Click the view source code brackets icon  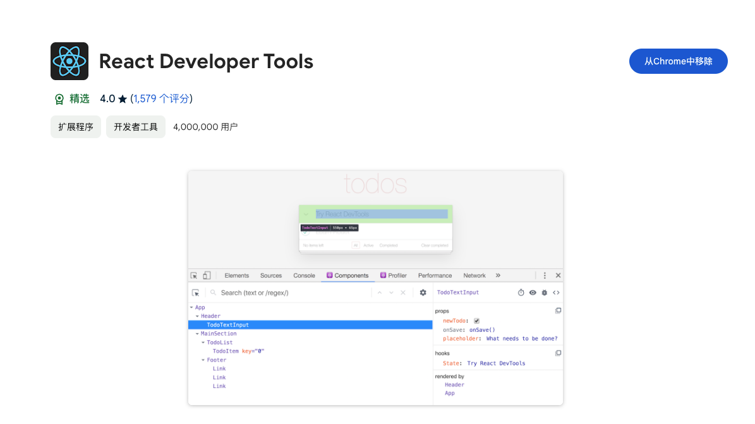point(556,293)
